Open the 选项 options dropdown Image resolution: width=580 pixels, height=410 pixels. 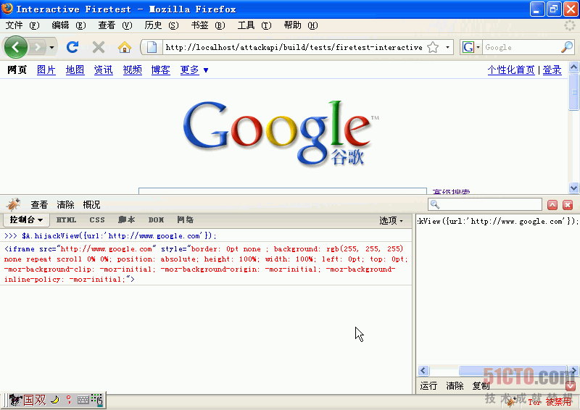[391, 220]
